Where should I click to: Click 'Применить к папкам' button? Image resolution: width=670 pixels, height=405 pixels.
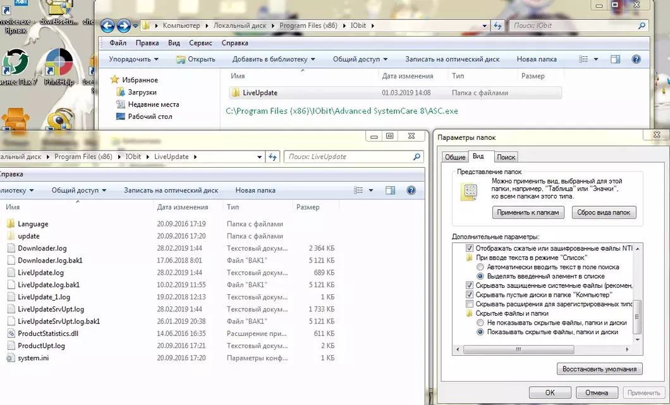pyautogui.click(x=528, y=212)
